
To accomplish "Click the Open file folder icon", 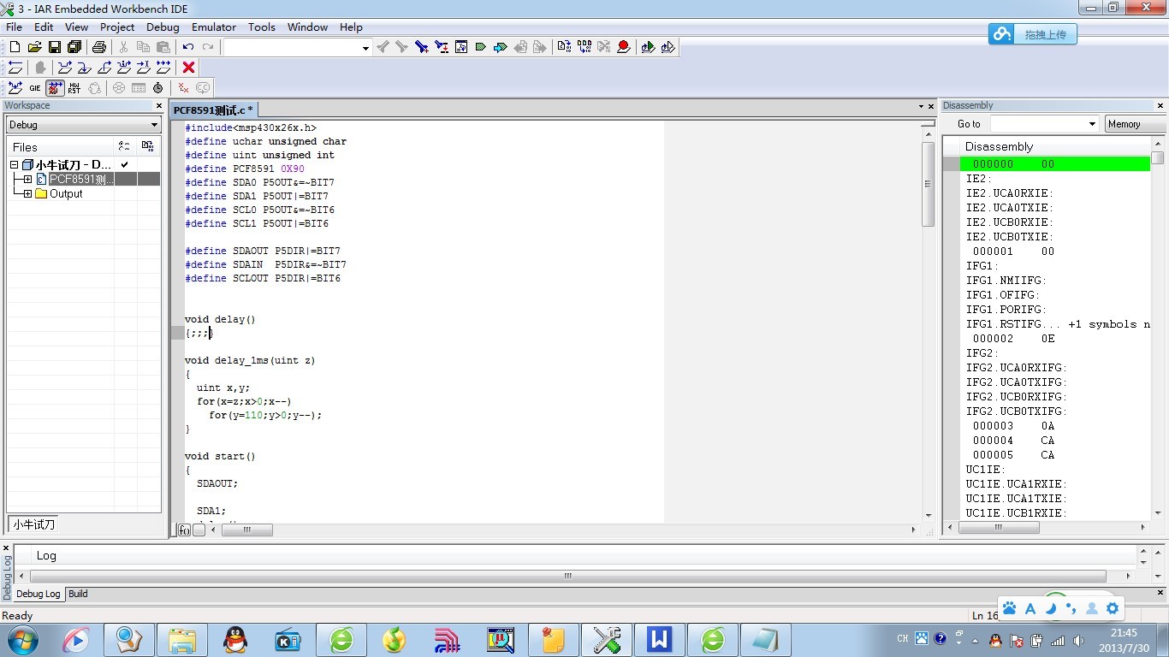I will click(35, 47).
